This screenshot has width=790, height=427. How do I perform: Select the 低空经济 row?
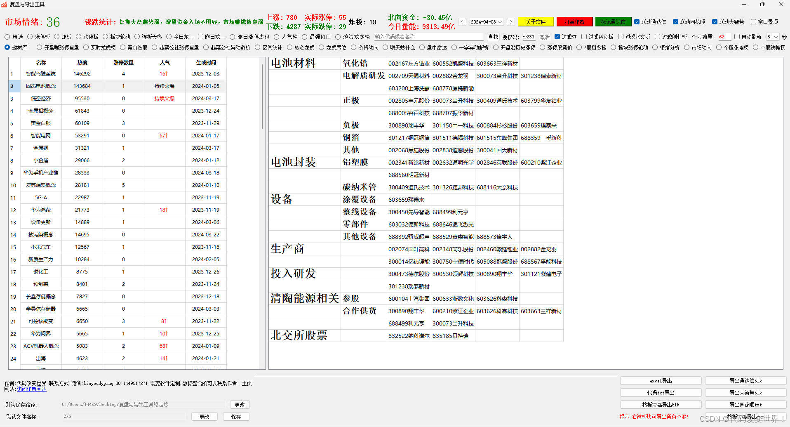coord(118,99)
